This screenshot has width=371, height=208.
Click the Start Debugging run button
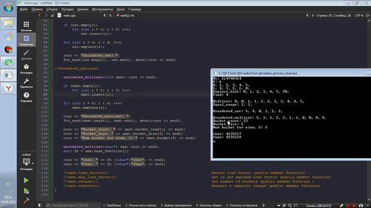tap(26, 191)
